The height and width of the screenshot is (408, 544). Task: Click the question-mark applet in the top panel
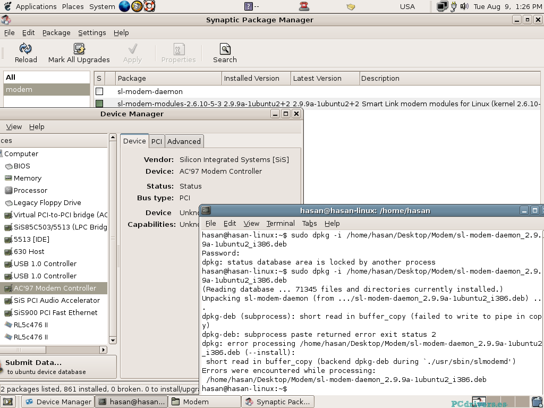click(249, 6)
